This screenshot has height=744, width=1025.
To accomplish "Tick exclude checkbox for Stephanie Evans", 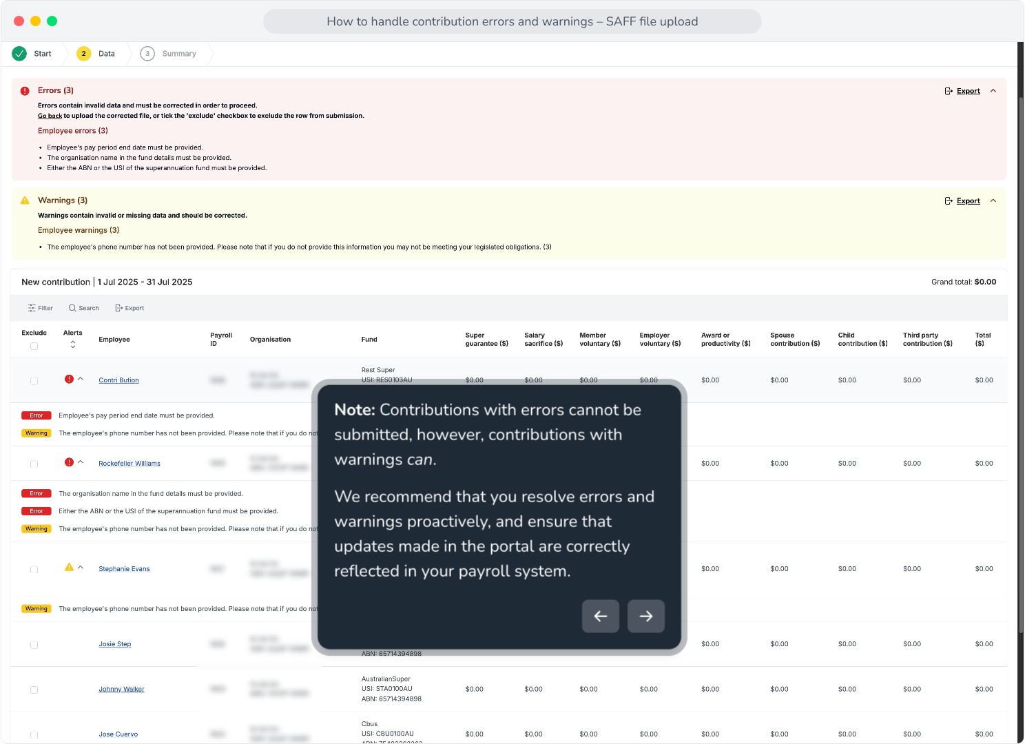I will 34,570.
